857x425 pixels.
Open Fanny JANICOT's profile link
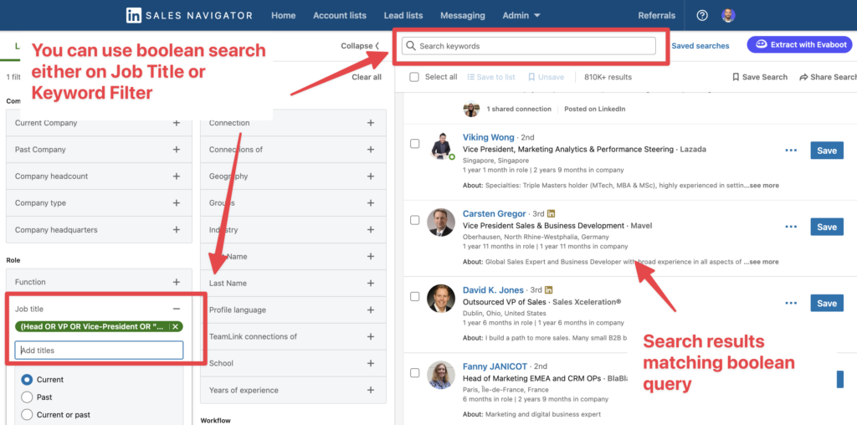click(495, 366)
